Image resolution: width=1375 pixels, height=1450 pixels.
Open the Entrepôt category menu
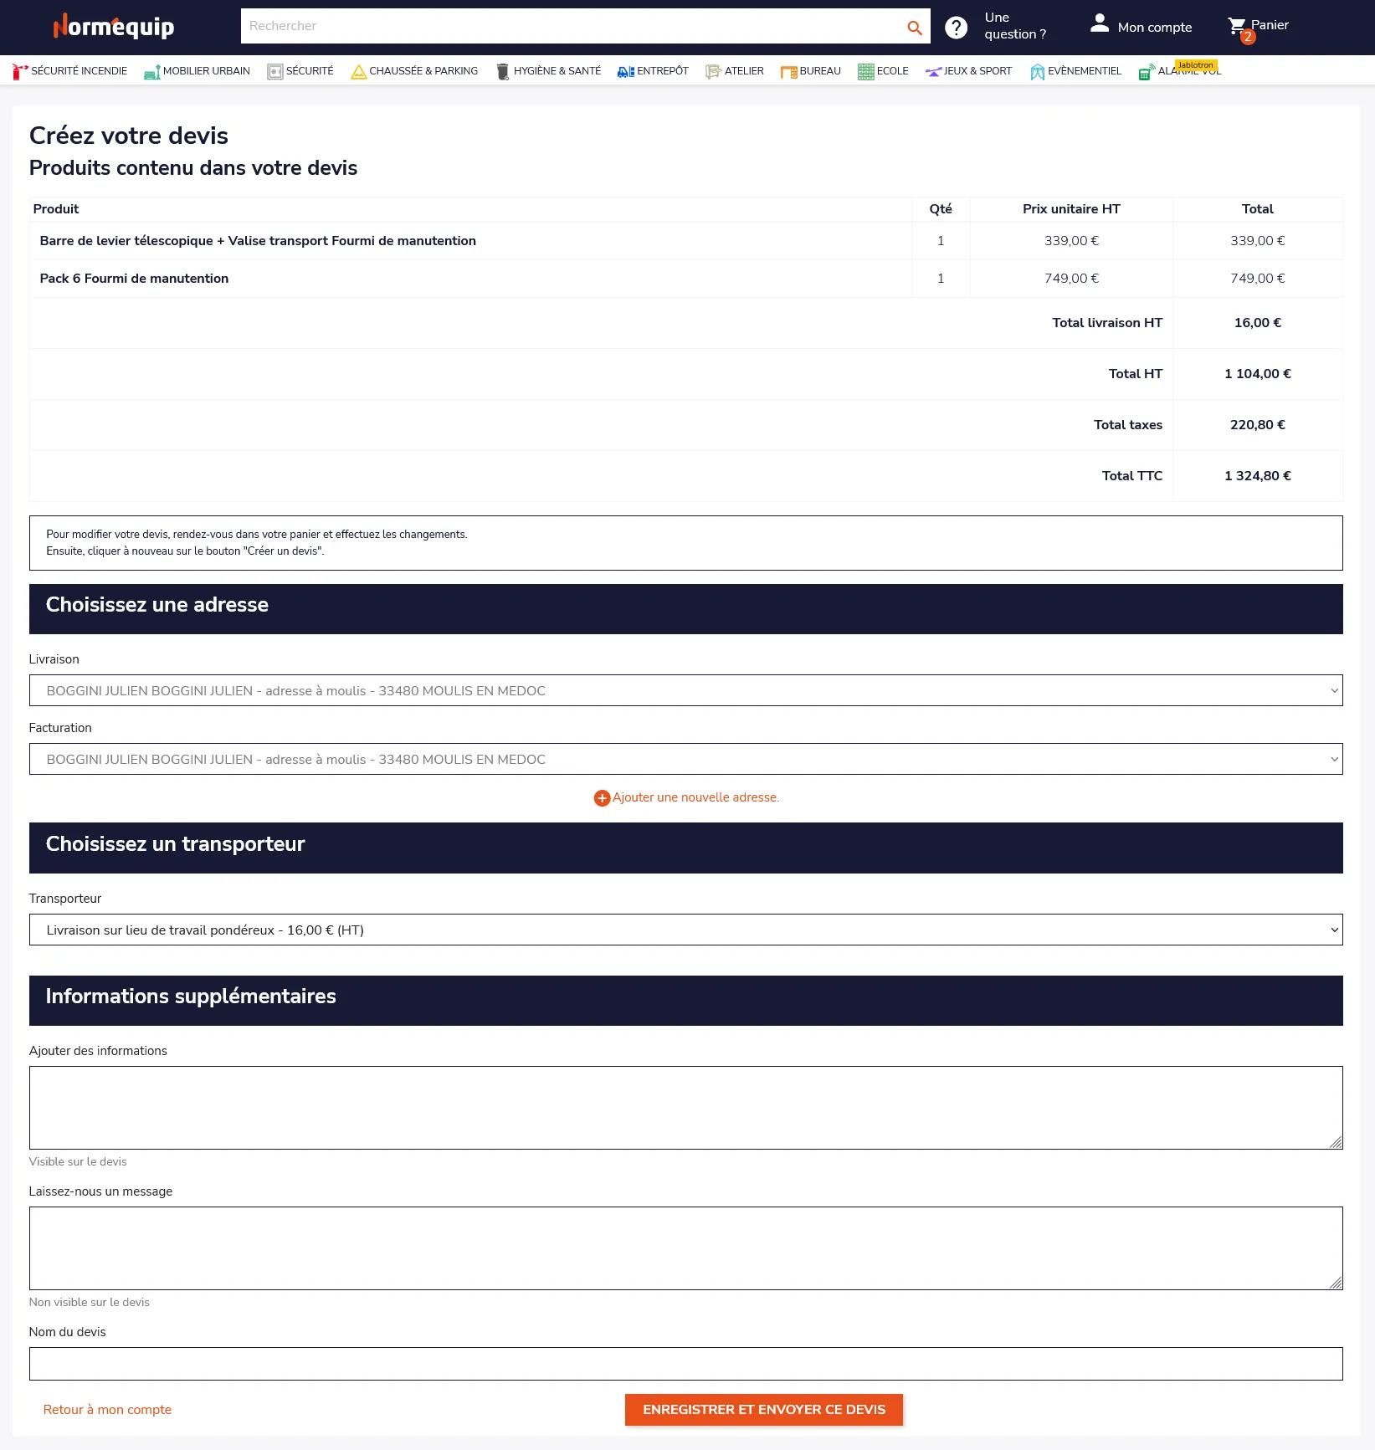tap(654, 71)
